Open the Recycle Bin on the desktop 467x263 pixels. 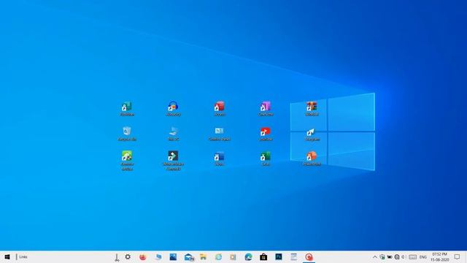pos(127,134)
